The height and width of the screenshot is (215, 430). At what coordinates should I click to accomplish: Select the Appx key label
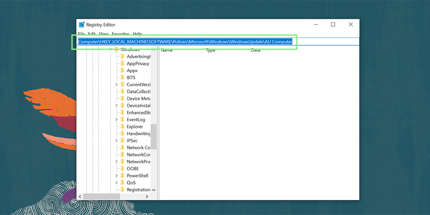tap(132, 71)
